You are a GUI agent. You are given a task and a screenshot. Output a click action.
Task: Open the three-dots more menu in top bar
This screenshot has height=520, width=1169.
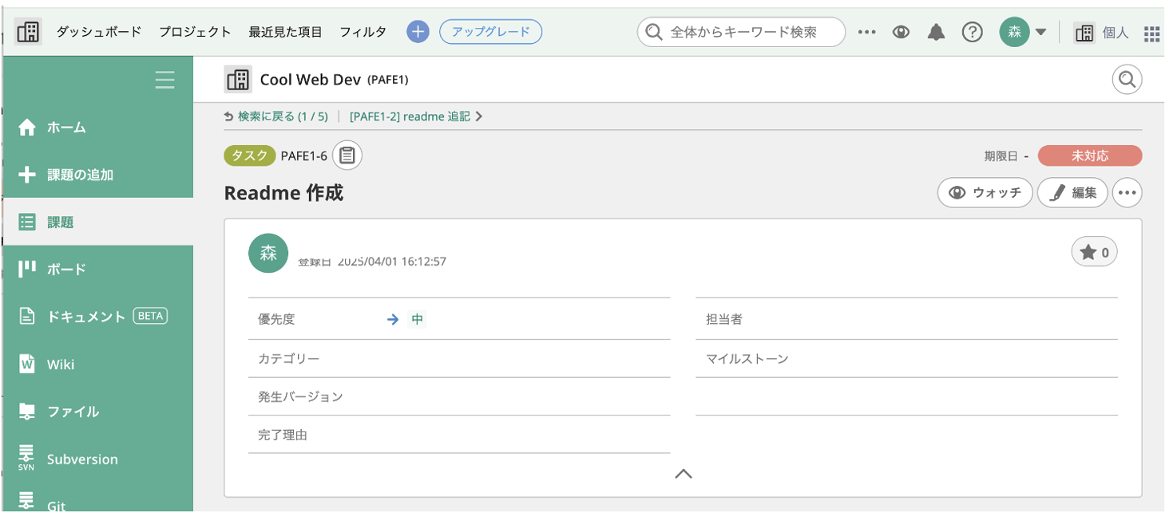[x=866, y=32]
